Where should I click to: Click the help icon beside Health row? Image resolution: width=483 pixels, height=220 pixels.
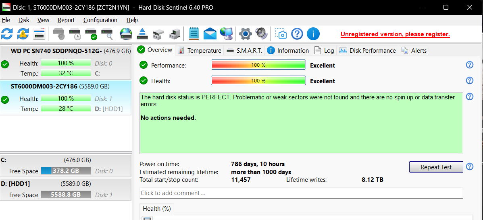coord(469,80)
